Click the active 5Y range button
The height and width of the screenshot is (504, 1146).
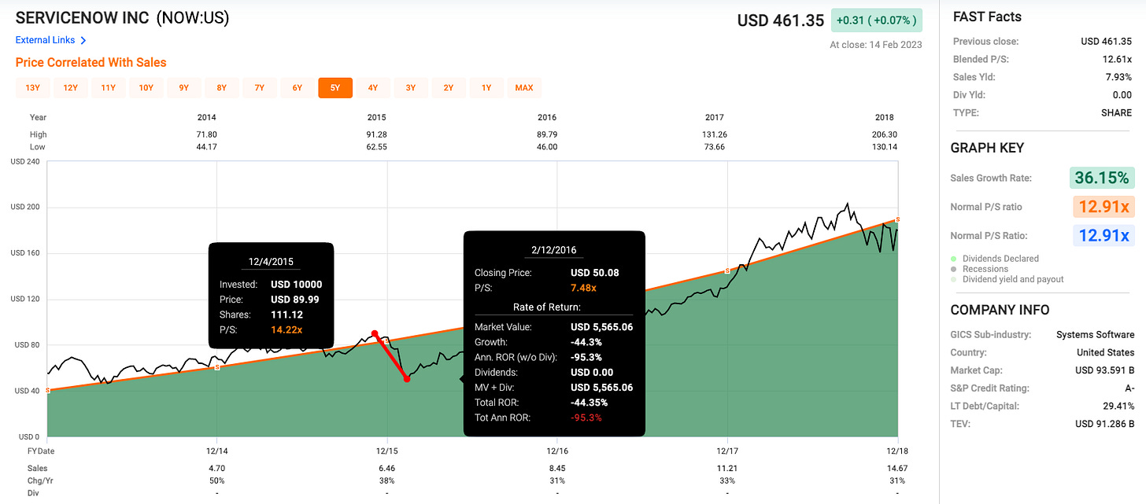tap(335, 88)
